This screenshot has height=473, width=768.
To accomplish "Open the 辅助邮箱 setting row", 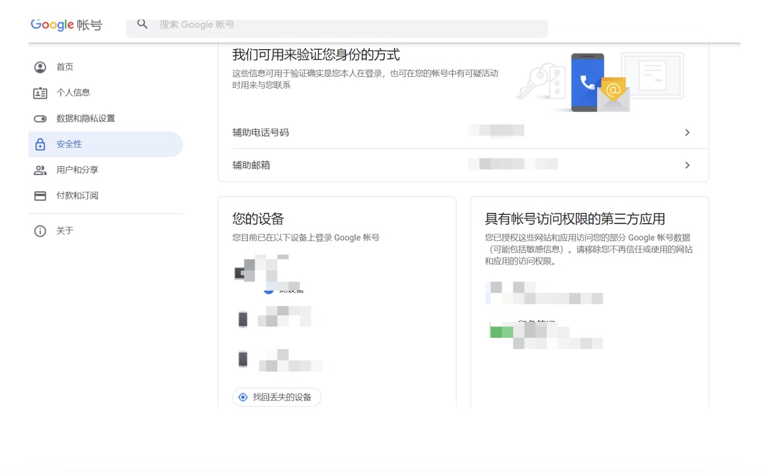I will (463, 165).
